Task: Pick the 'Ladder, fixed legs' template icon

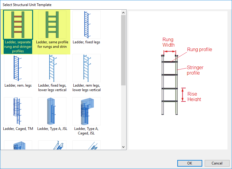Action: 87,25
